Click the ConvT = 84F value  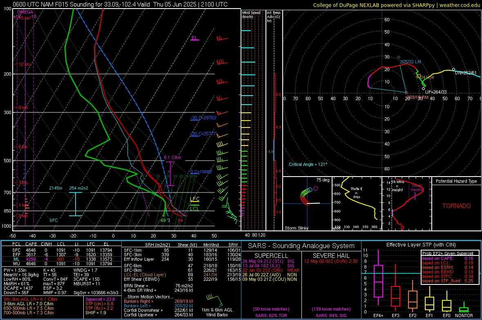[56, 279]
